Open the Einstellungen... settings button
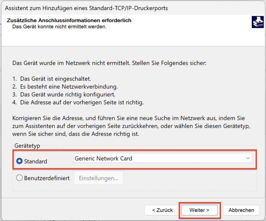266x221 pixels. [98, 178]
